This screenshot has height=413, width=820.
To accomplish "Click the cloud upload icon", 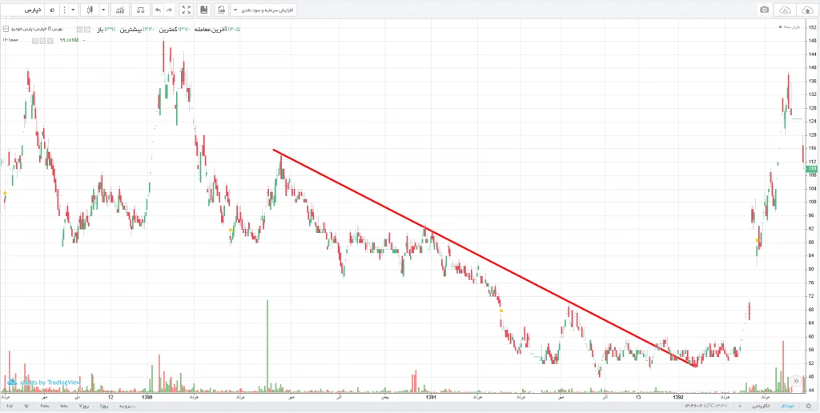I will coord(806,10).
